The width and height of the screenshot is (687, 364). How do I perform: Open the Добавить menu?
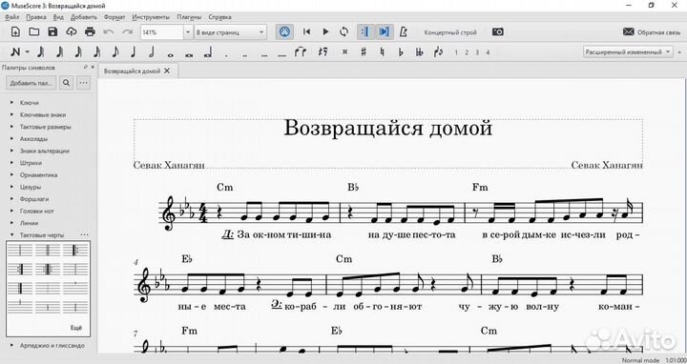coord(84,17)
